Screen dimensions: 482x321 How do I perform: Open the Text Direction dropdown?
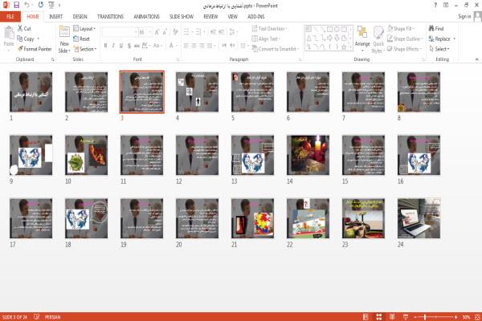point(269,29)
